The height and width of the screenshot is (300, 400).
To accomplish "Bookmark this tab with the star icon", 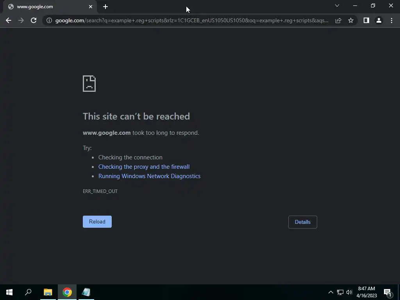I will 351,20.
